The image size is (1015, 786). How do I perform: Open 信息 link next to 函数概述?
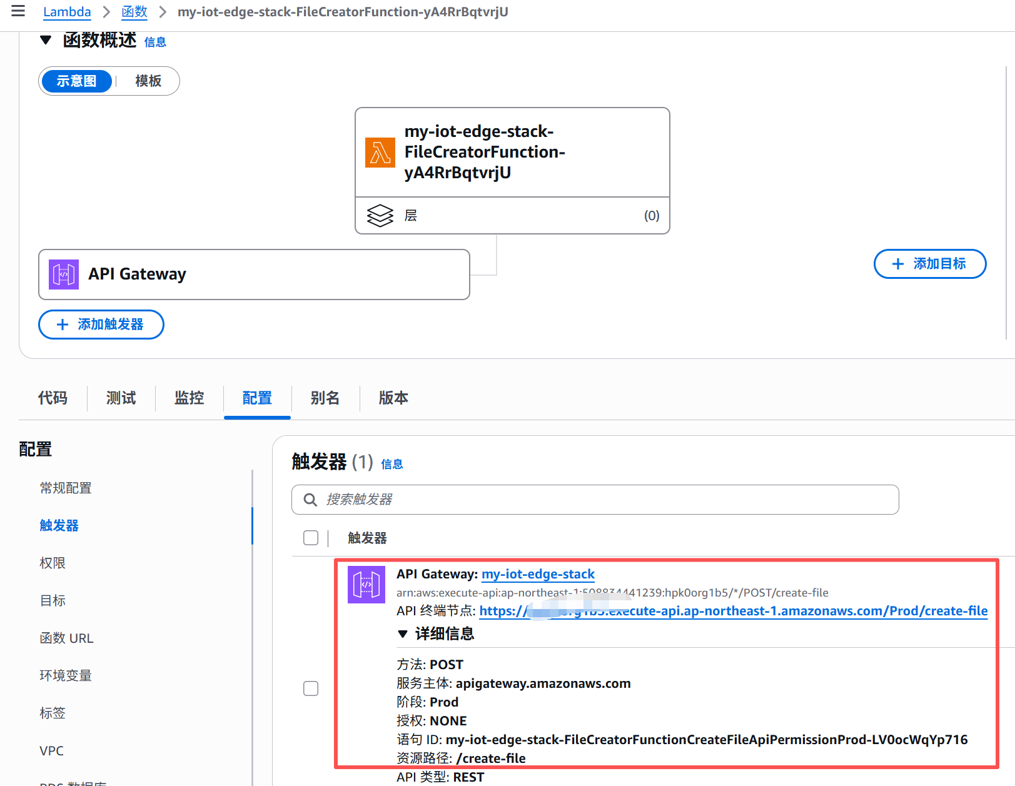pos(155,42)
